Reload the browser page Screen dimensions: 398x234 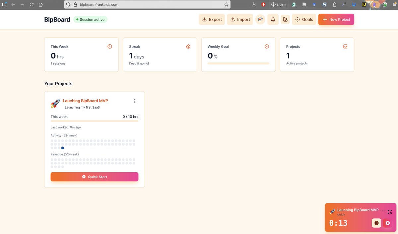pos(32,5)
